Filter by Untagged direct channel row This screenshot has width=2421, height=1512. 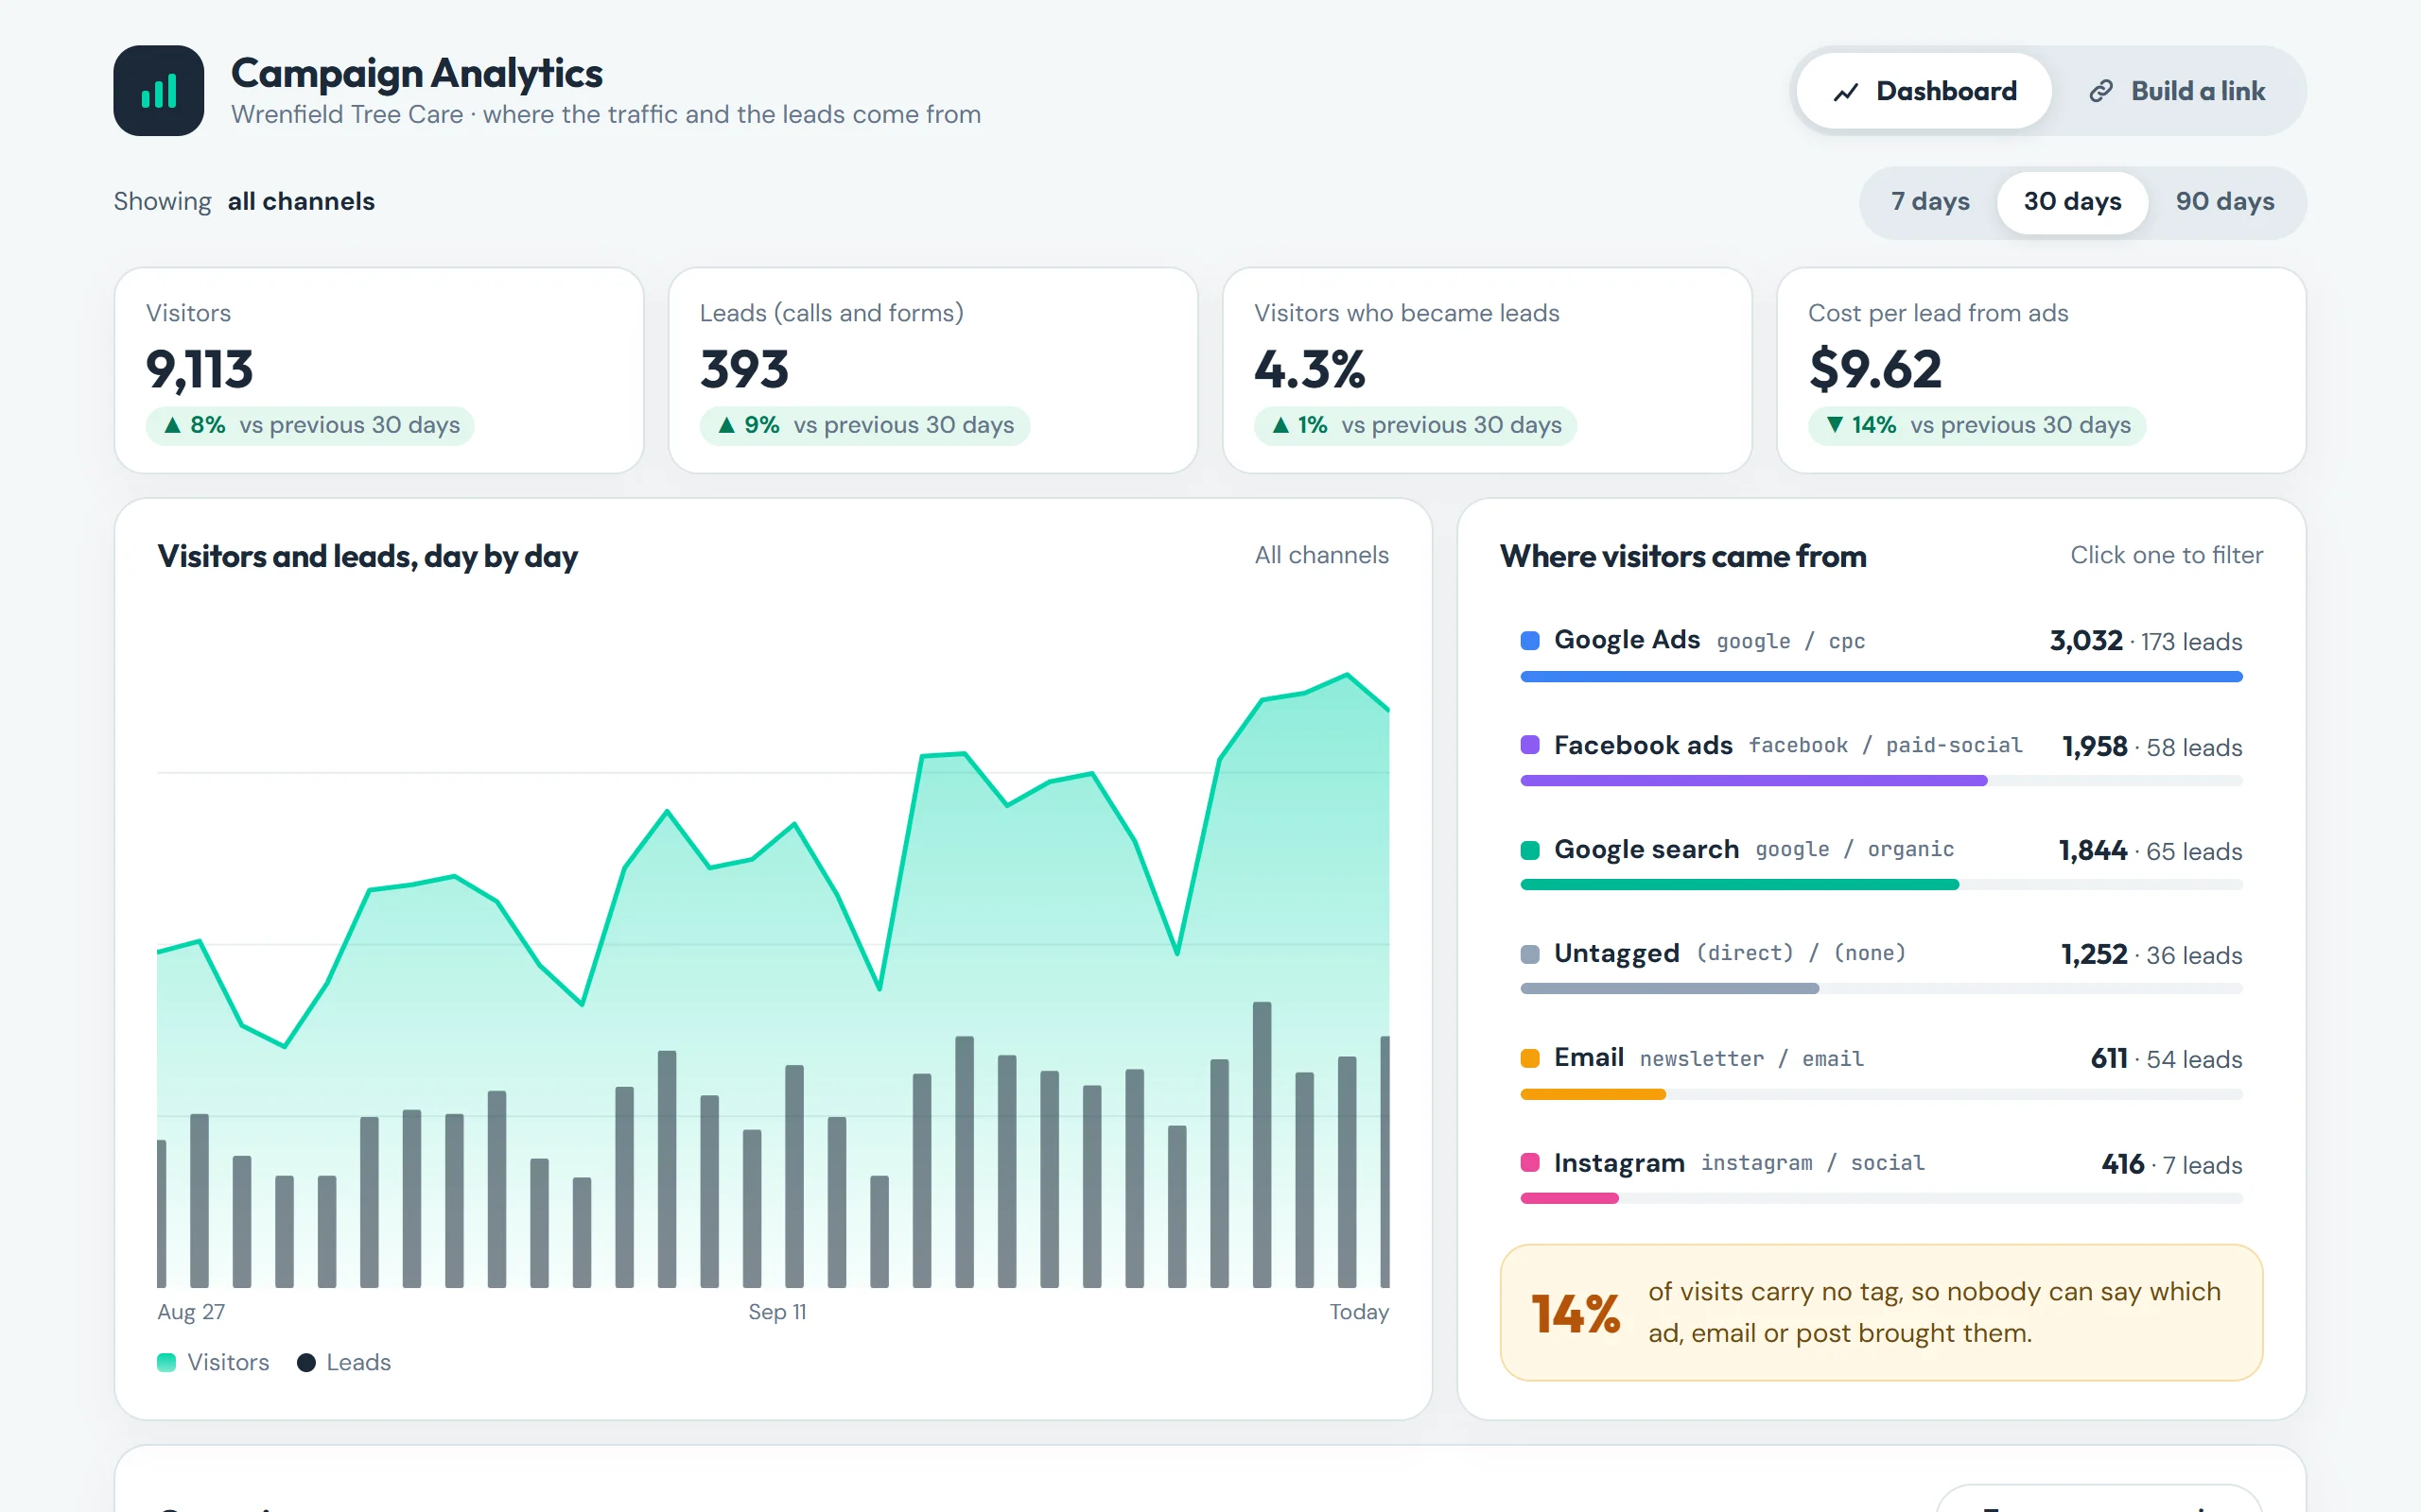point(1881,966)
